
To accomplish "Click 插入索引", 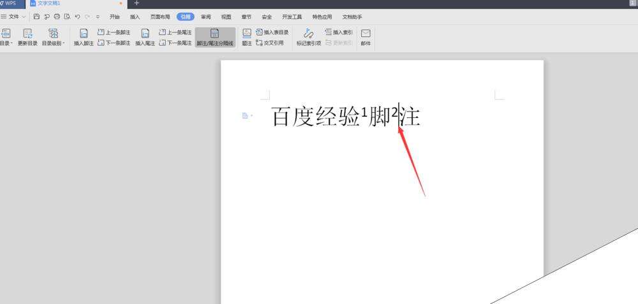I will pyautogui.click(x=339, y=32).
